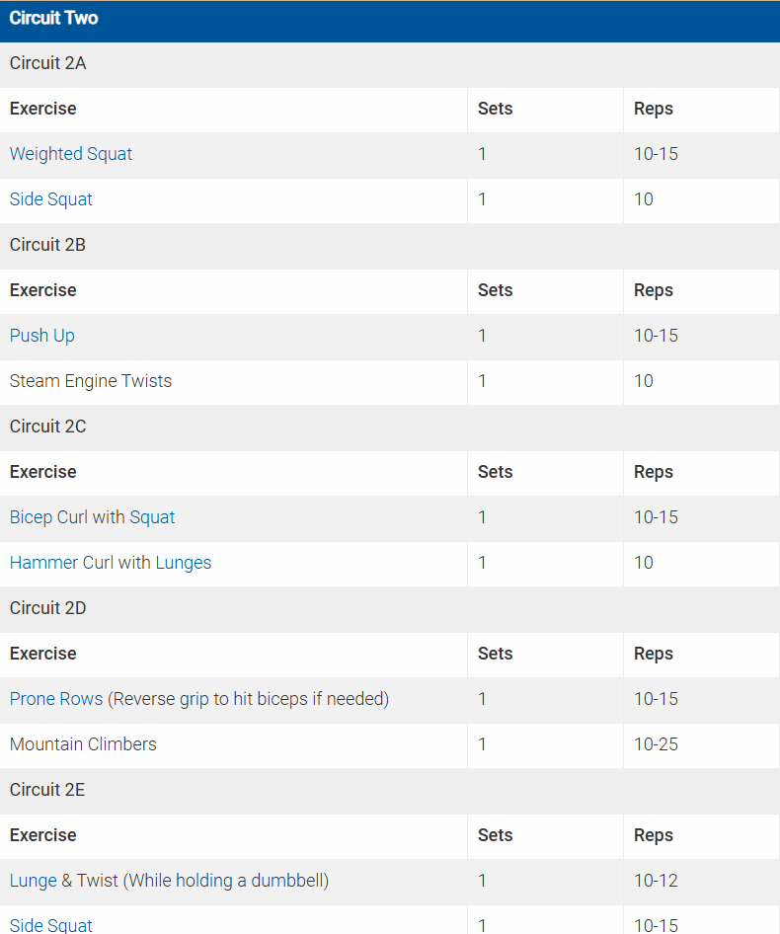Image resolution: width=780 pixels, height=934 pixels.
Task: Click the Lunge link in Circuit 2E
Action: click(x=34, y=881)
